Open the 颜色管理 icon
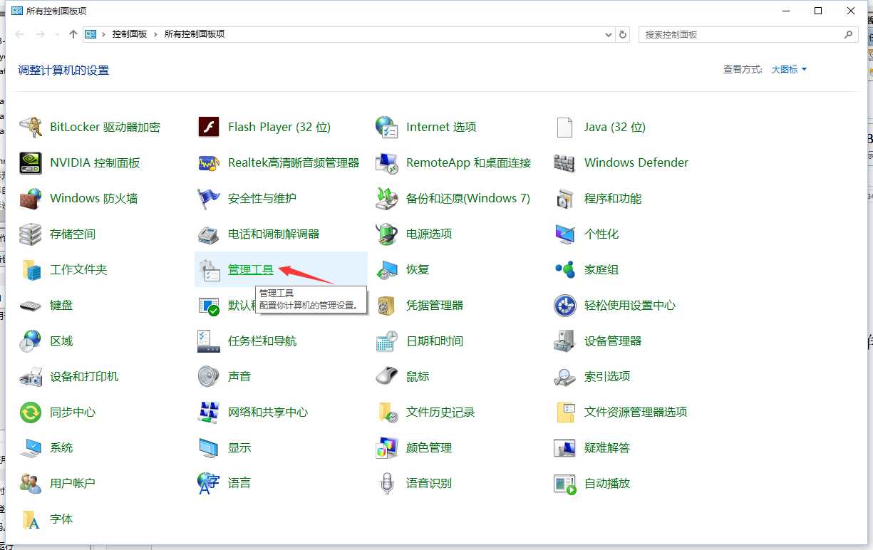The width and height of the screenshot is (873, 550). pyautogui.click(x=386, y=447)
